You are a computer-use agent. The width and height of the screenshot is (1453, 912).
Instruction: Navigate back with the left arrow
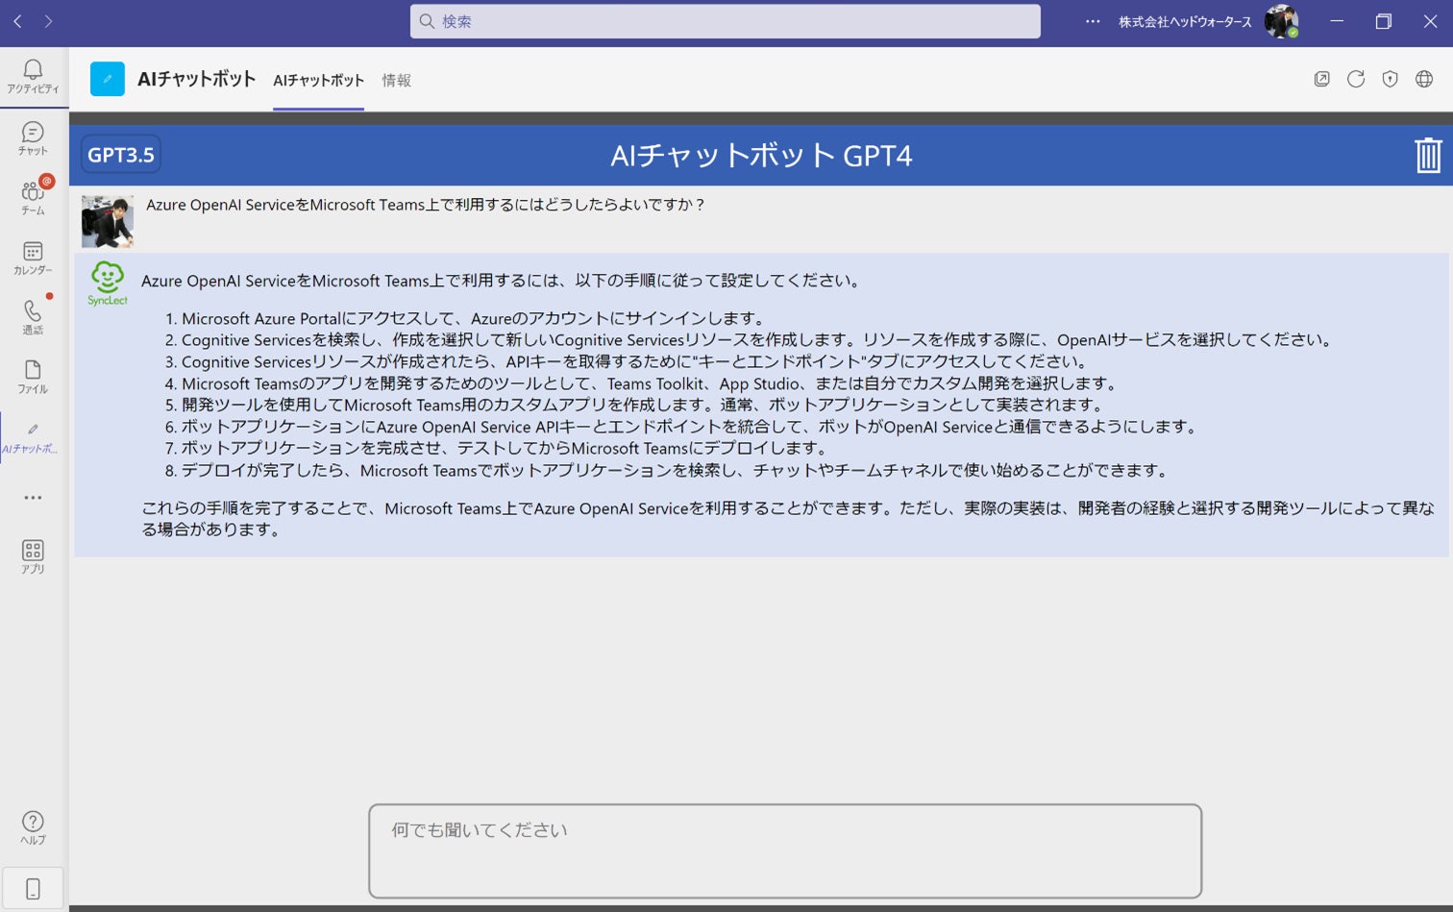(17, 21)
